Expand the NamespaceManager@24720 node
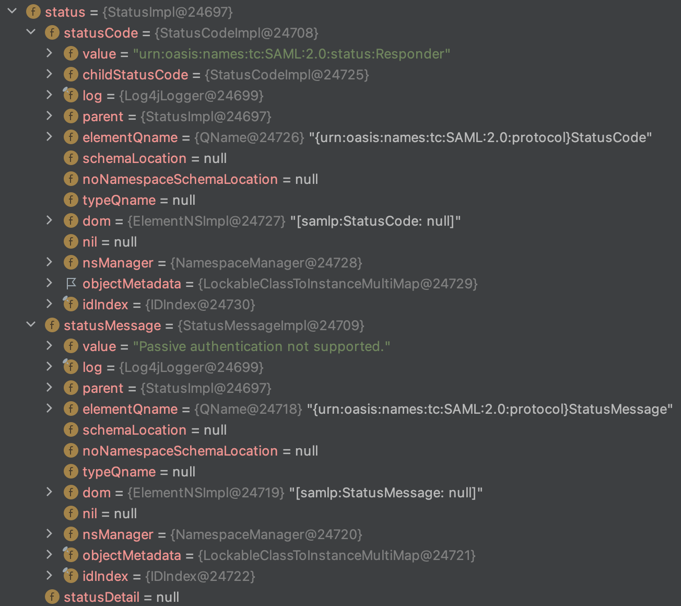Image resolution: width=681 pixels, height=606 pixels. 49,533
